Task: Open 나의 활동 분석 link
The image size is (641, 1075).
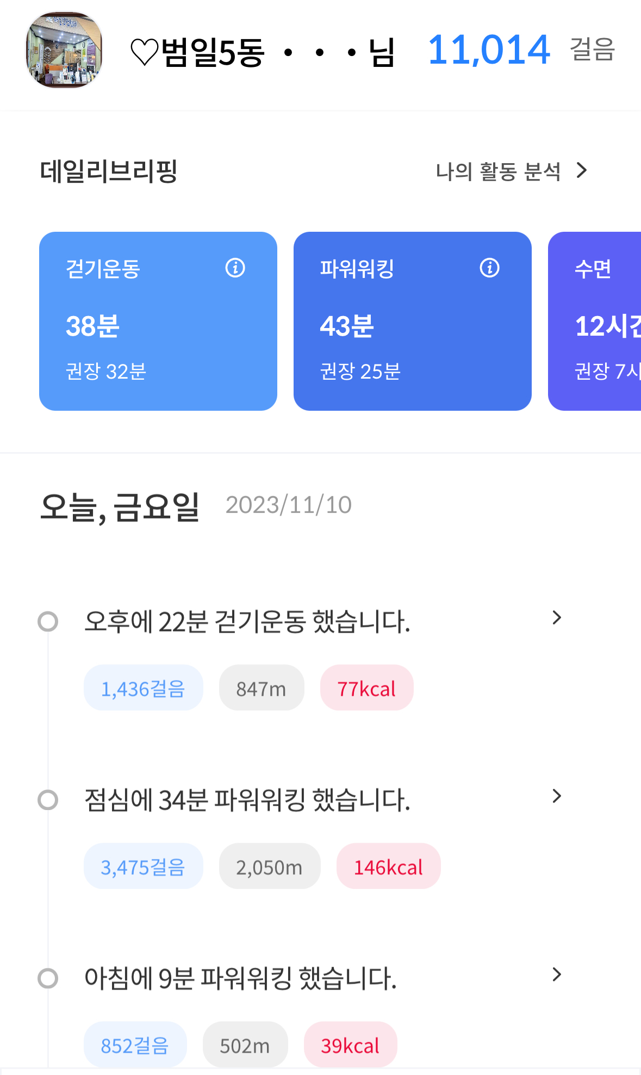Action: click(x=498, y=171)
